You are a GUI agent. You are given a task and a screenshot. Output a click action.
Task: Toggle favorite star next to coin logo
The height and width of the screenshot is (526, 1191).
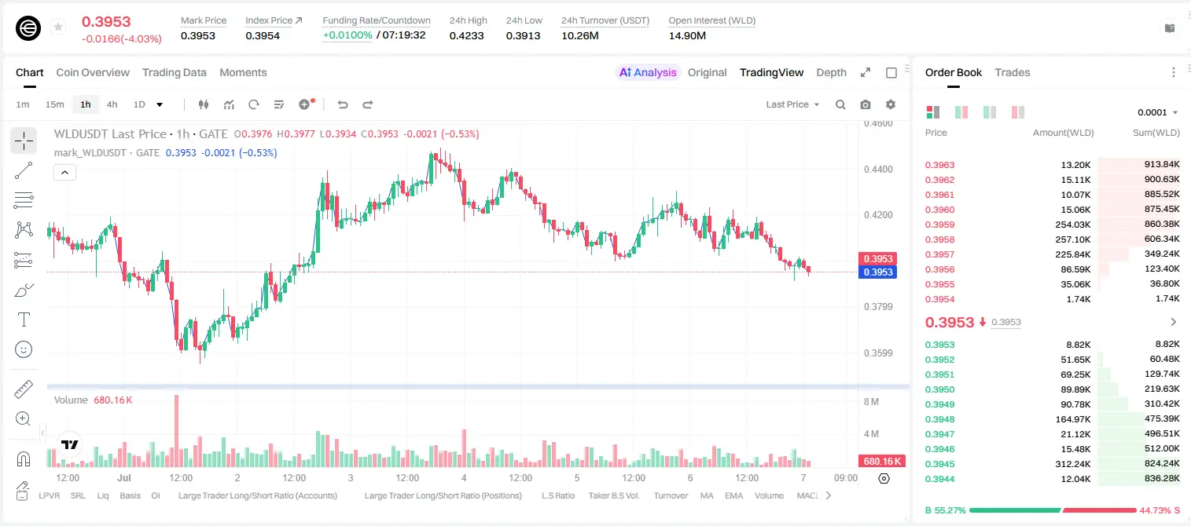(x=58, y=27)
